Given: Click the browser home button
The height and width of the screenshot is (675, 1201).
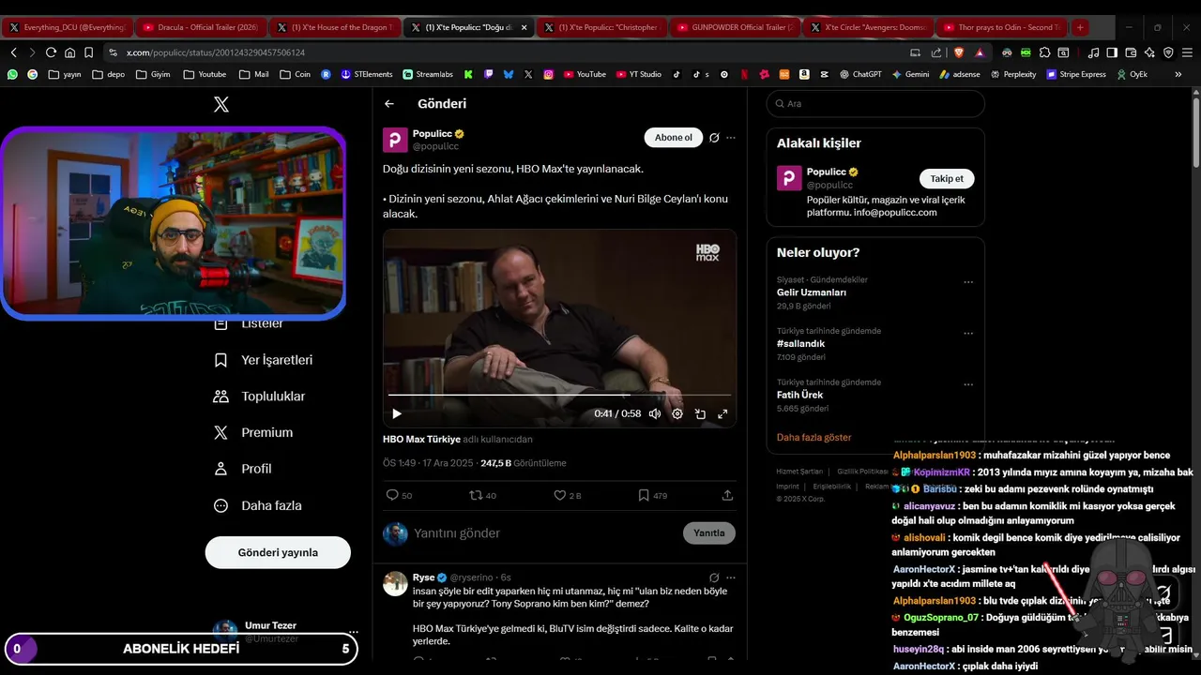Looking at the screenshot, I should pyautogui.click(x=69, y=52).
